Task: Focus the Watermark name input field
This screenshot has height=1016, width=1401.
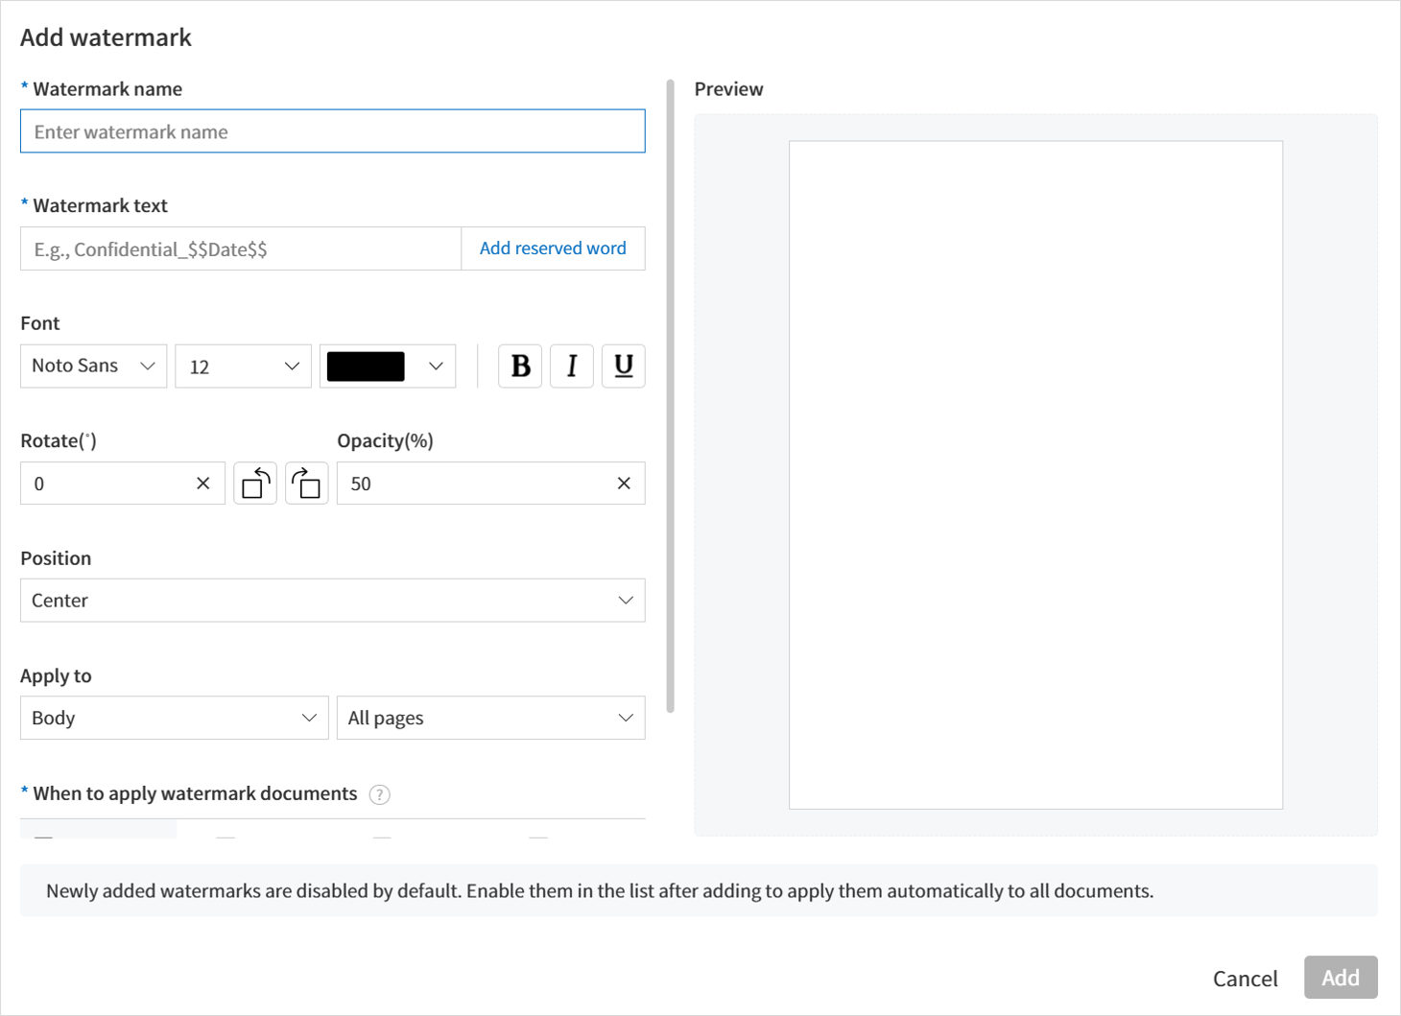Action: (x=332, y=131)
